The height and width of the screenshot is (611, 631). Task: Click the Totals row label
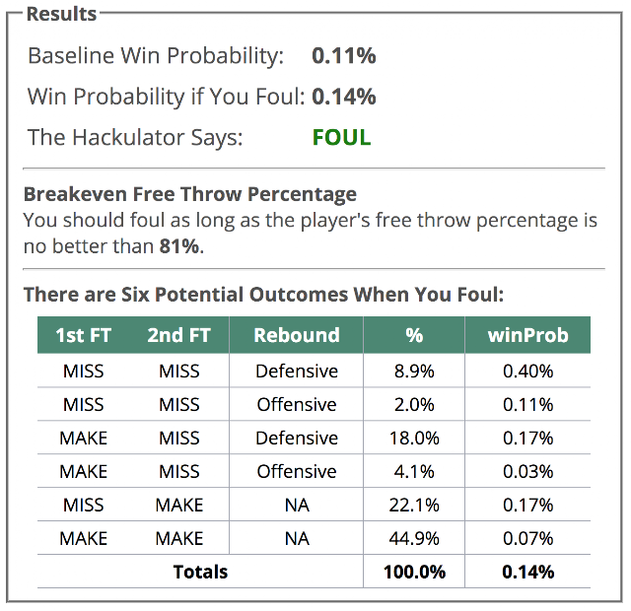click(x=200, y=572)
